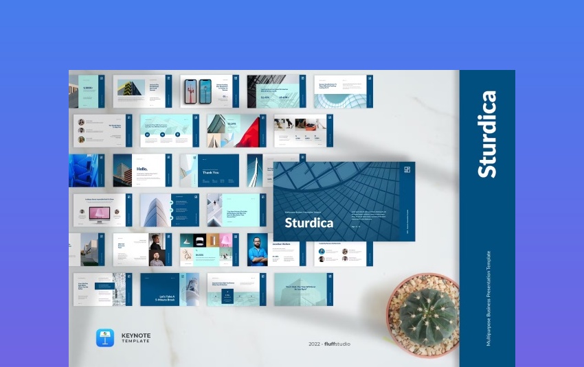Select the teal quote slide in bottom row

tap(304, 289)
